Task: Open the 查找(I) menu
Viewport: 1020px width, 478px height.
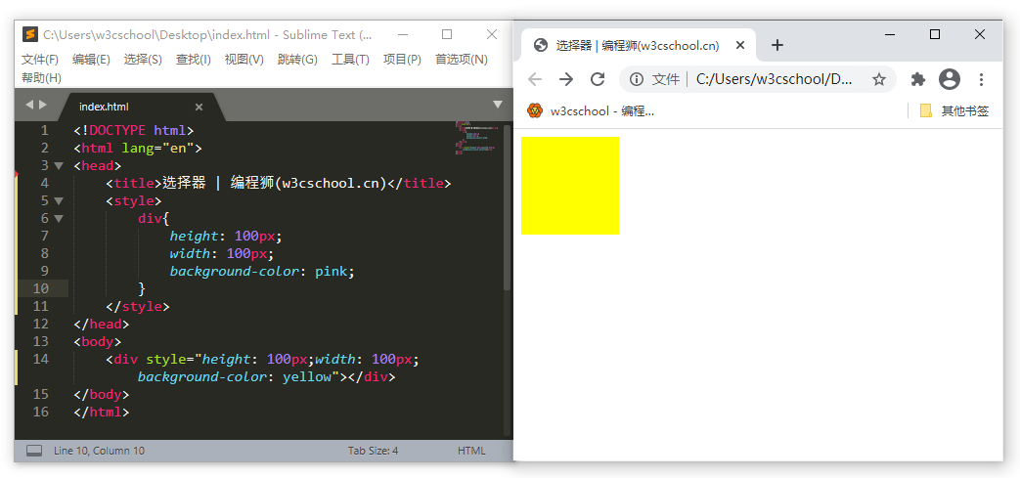Action: (193, 60)
